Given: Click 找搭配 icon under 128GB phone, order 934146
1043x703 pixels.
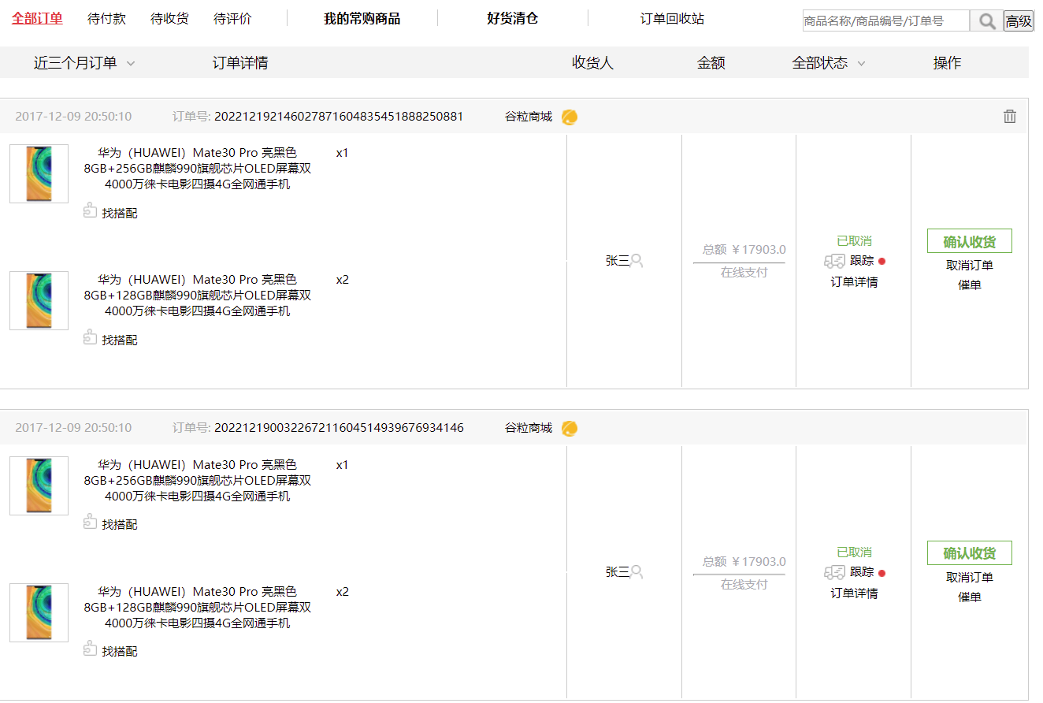Looking at the screenshot, I should [x=90, y=649].
